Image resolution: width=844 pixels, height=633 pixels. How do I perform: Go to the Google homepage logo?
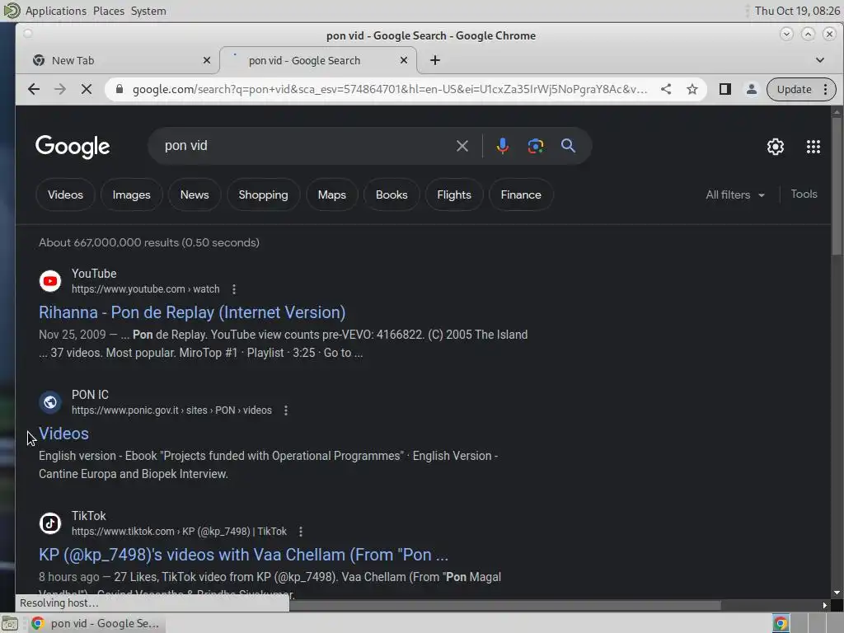(73, 147)
